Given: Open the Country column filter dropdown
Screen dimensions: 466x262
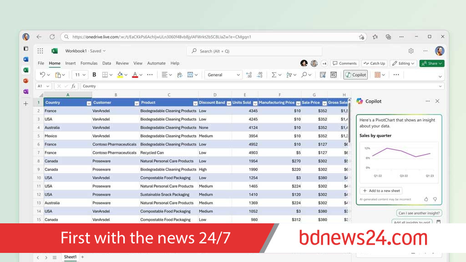Looking at the screenshot, I should tap(89, 103).
